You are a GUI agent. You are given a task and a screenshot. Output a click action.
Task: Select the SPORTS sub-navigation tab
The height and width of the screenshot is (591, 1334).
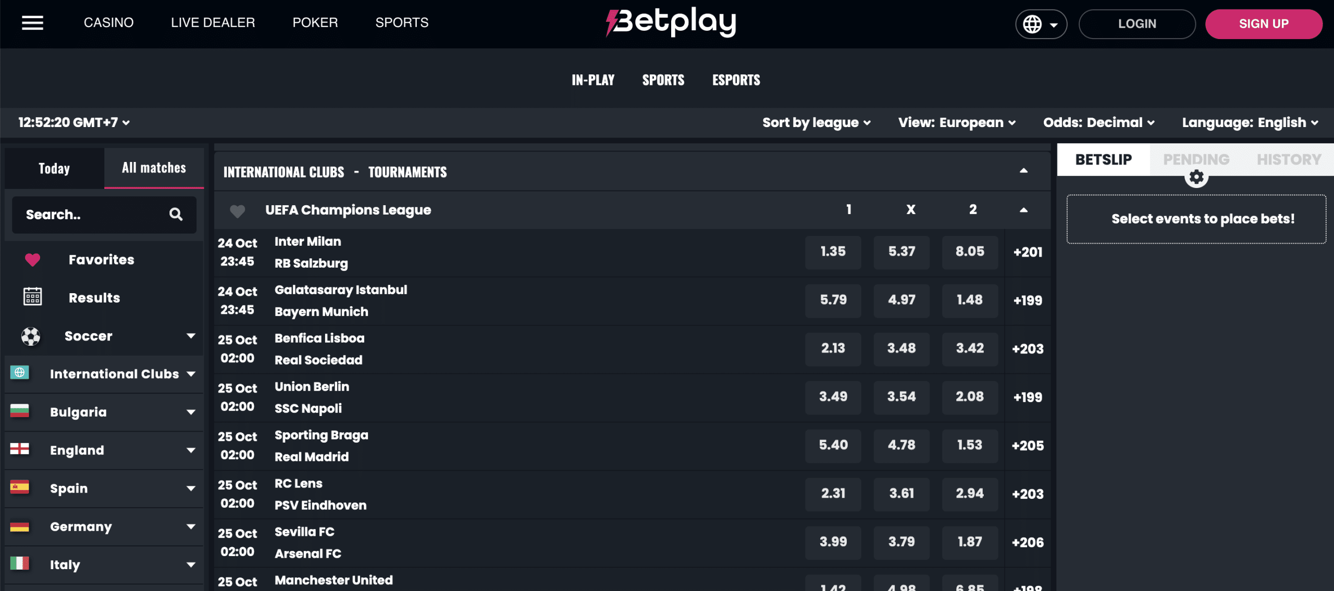(x=663, y=80)
